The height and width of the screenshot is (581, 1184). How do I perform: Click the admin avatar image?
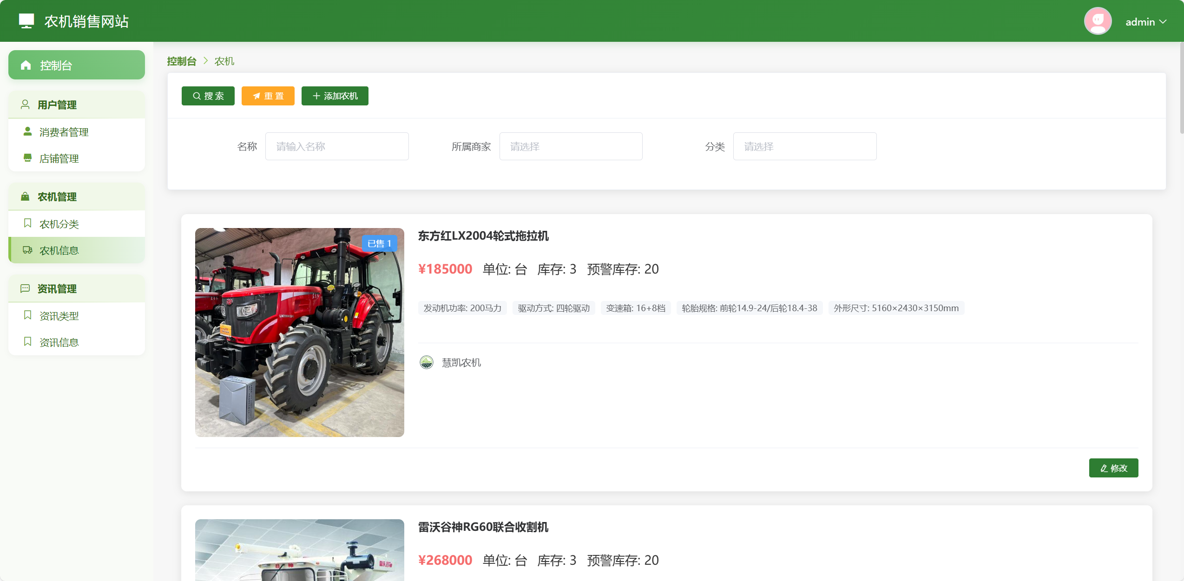(1098, 21)
